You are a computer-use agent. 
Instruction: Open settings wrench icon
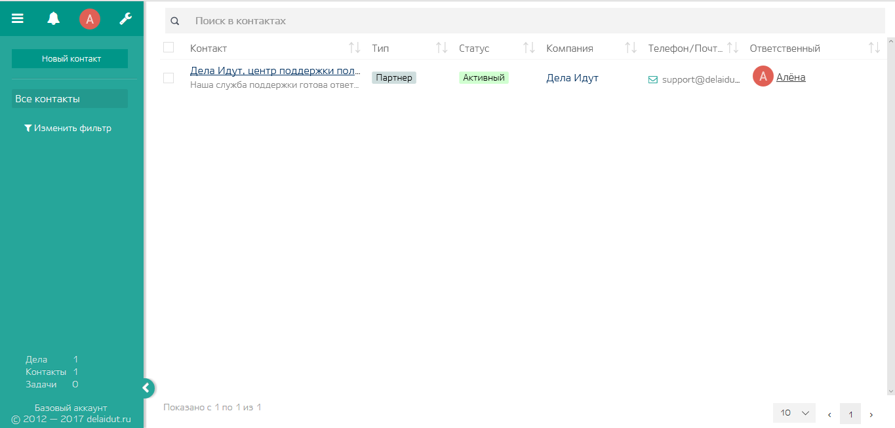tap(126, 19)
